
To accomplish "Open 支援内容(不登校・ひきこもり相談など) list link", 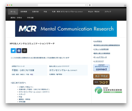I will 34,89.
